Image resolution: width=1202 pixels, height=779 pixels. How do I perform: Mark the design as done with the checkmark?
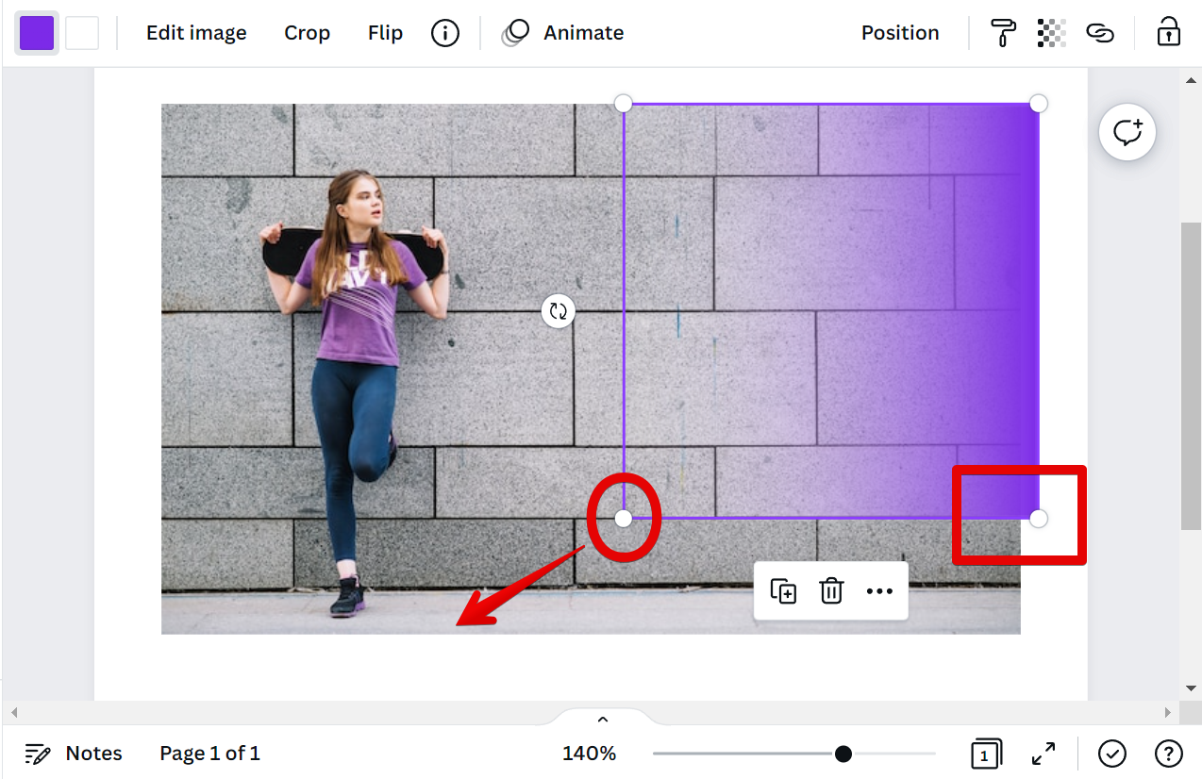(x=1111, y=754)
